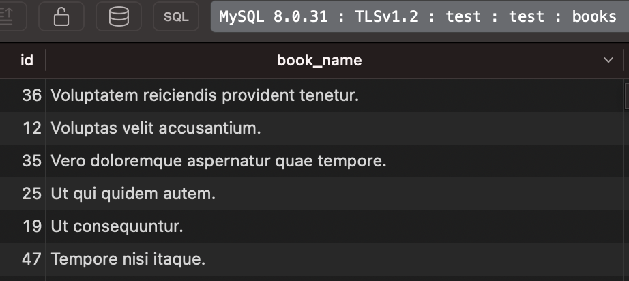629x281 pixels.
Task: Click the lock icon in the toolbar
Action: click(61, 16)
